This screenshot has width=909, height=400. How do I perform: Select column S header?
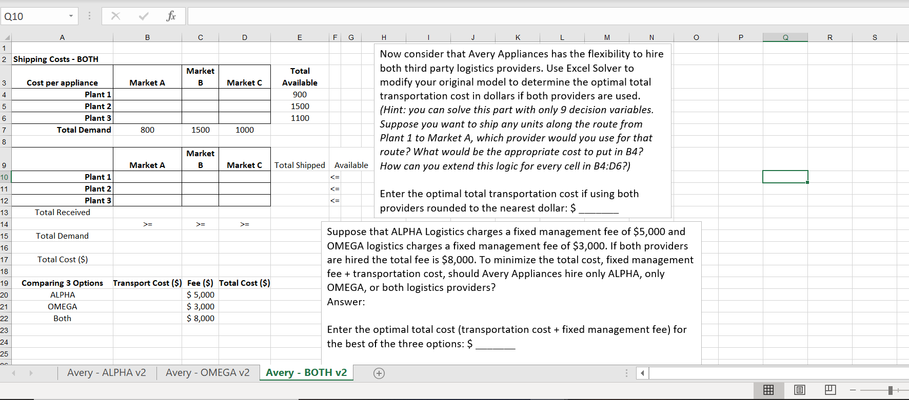click(x=874, y=37)
